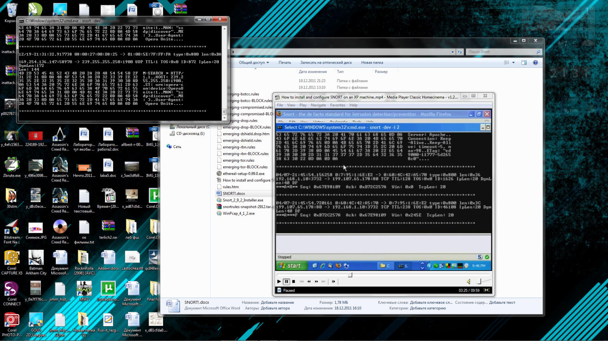Open the View menu in Media Player Classic
This screenshot has height=341, width=608.
291,105
